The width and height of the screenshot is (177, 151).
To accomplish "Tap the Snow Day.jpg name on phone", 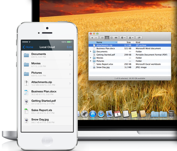I will coord(40,120).
